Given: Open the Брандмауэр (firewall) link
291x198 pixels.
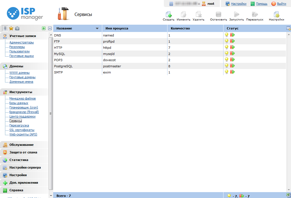Looking at the screenshot, I should (x=24, y=112).
